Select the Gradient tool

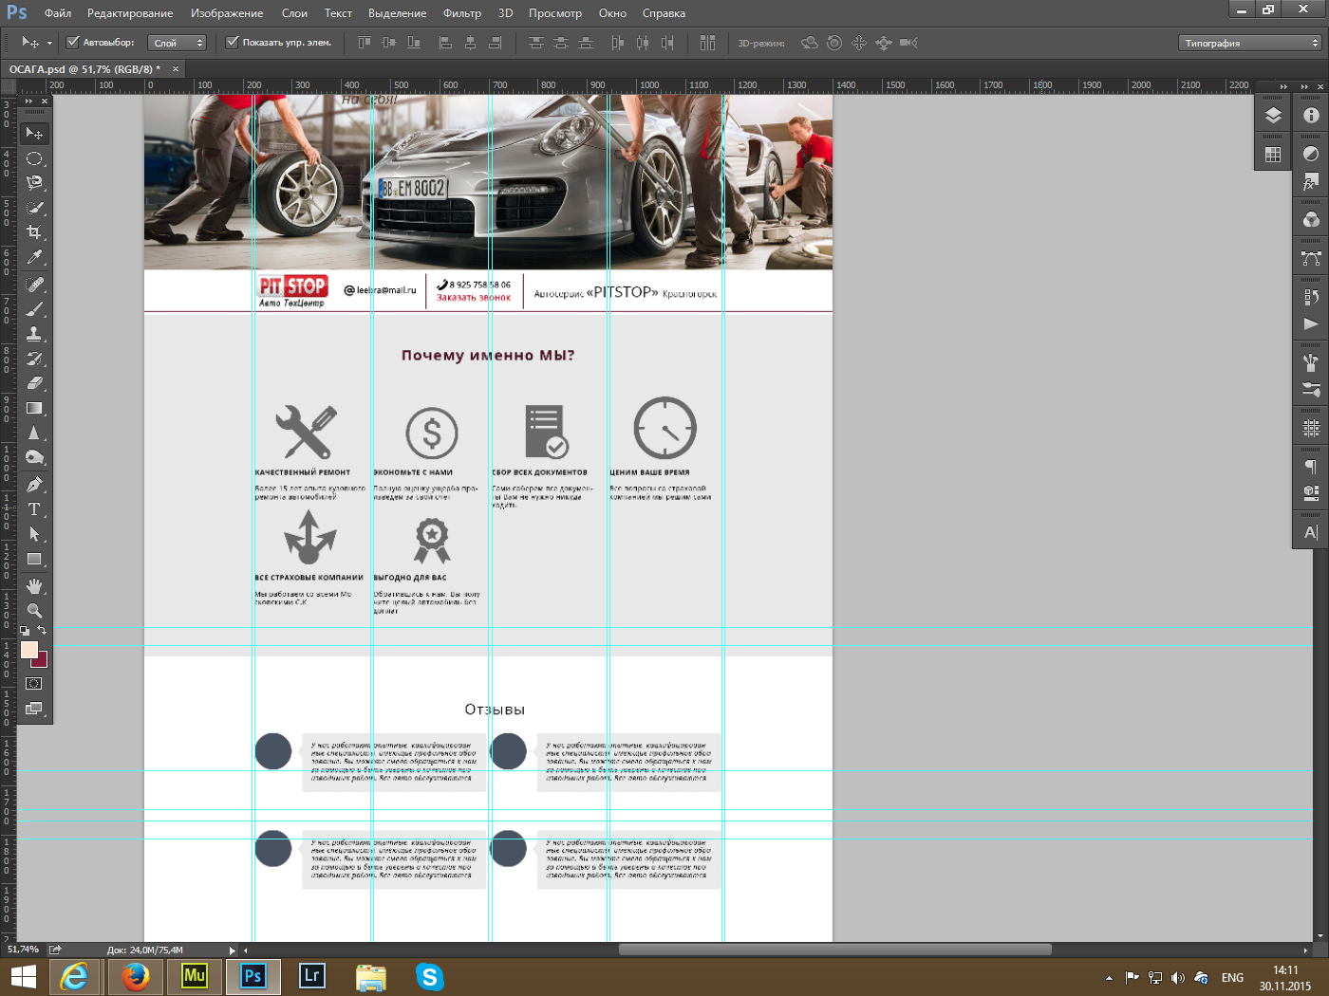coord(34,409)
